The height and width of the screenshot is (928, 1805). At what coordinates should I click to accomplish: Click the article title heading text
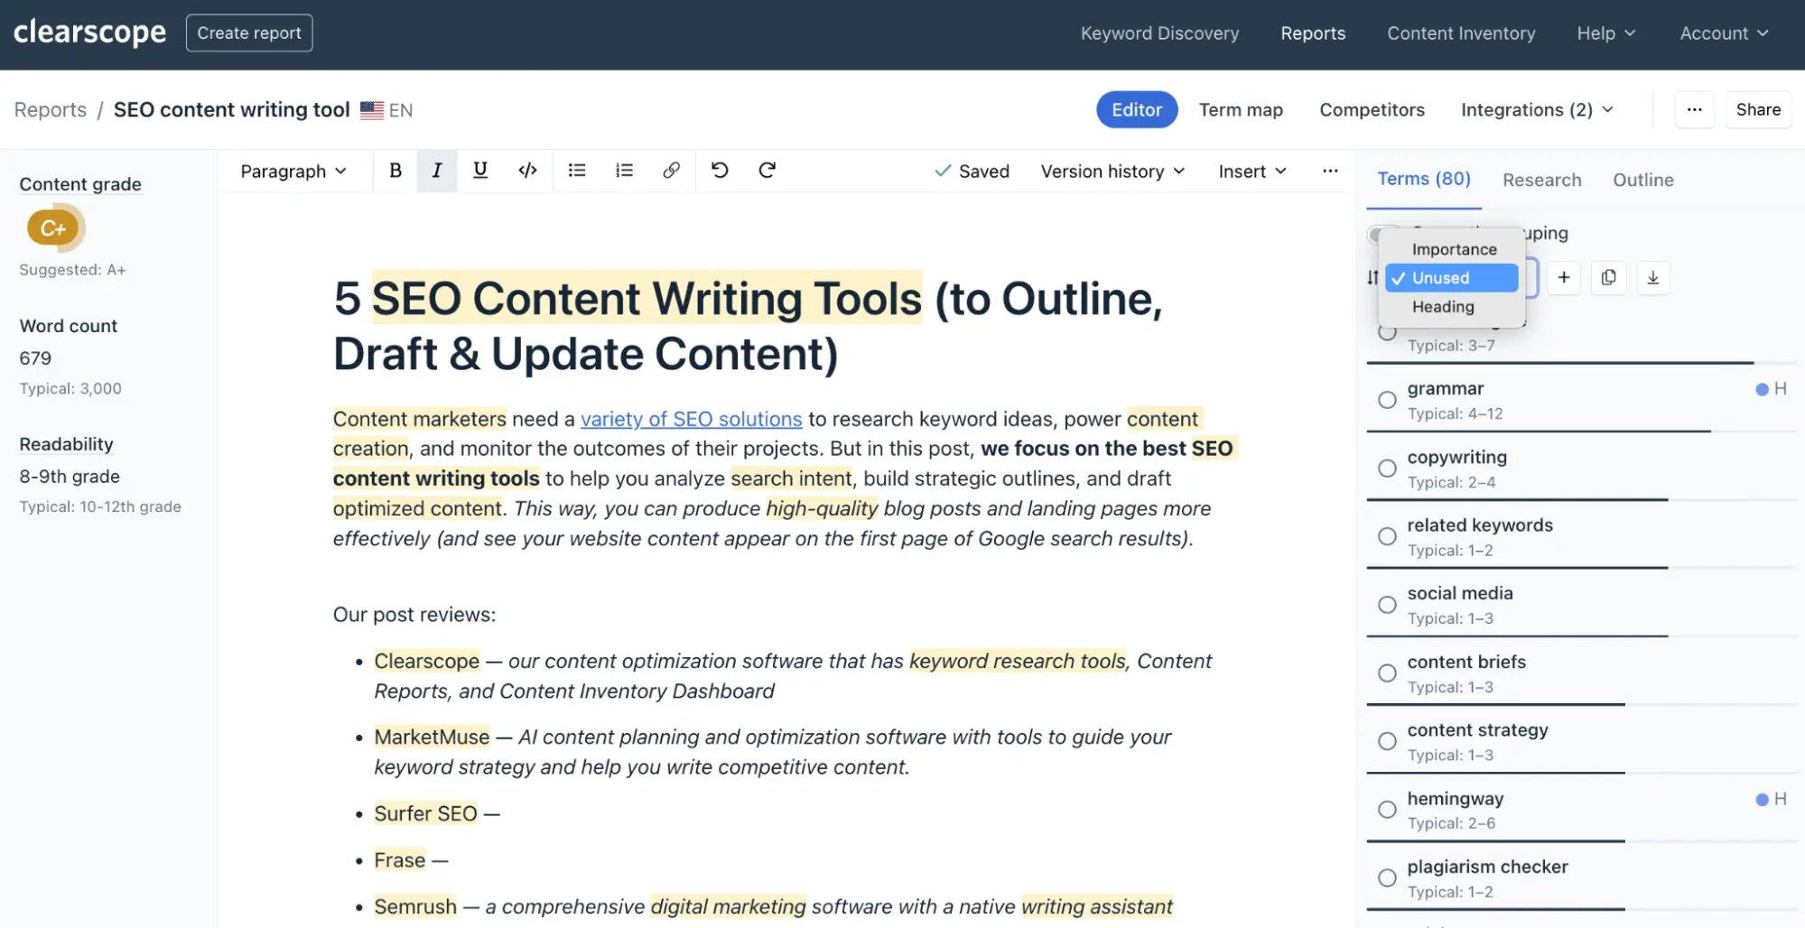click(x=749, y=326)
